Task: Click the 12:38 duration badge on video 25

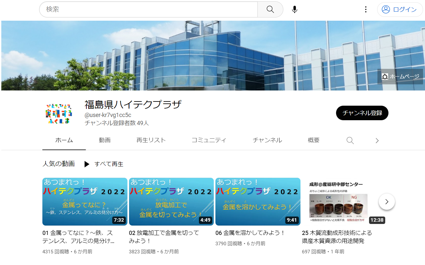Action: (376, 220)
